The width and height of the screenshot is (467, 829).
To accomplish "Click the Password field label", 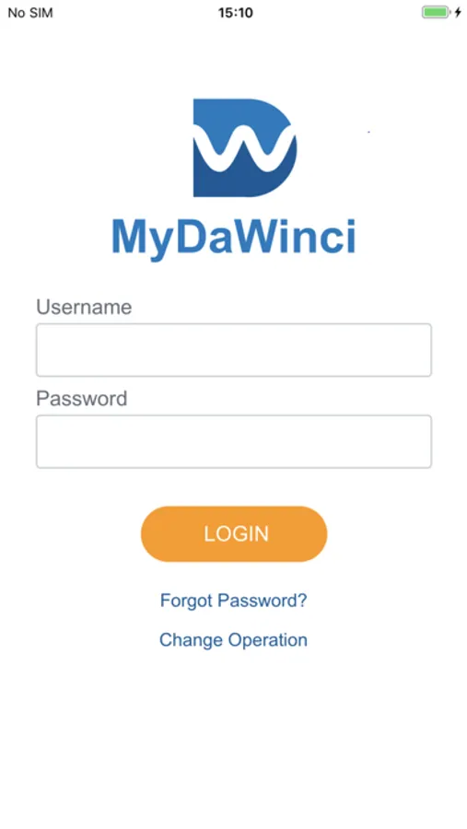I will [x=82, y=398].
